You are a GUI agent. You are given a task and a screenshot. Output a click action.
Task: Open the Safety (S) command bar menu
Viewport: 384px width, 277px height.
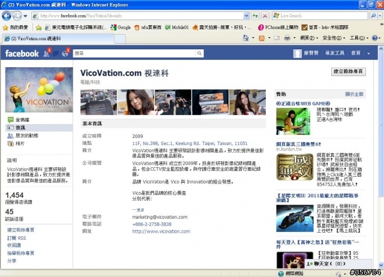[334, 38]
